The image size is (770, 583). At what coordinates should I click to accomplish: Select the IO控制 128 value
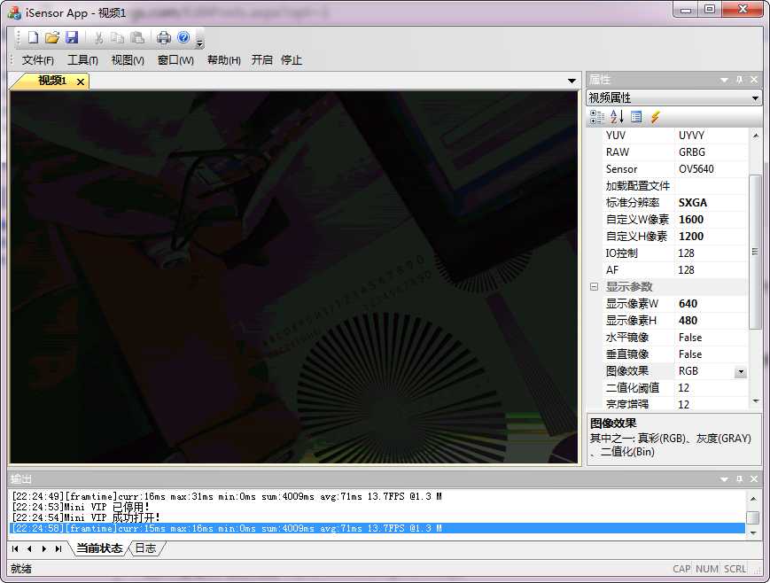[712, 253]
